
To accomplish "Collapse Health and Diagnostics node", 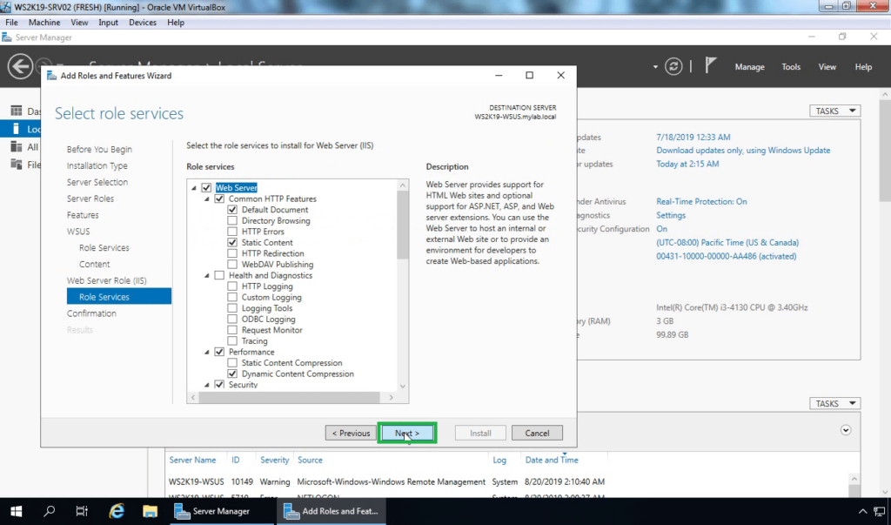I will (x=207, y=275).
